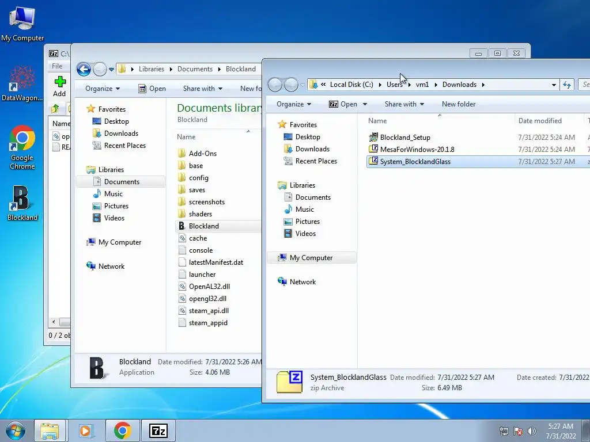The image size is (590, 442).
Task: Select System_BlocklandGlass zip file
Action: pyautogui.click(x=478, y=162)
